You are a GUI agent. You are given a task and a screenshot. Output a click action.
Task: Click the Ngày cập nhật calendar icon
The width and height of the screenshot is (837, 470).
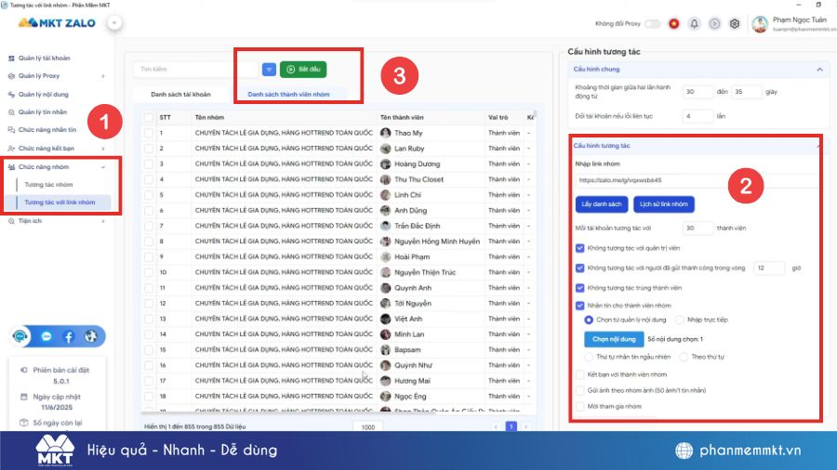(x=23, y=397)
